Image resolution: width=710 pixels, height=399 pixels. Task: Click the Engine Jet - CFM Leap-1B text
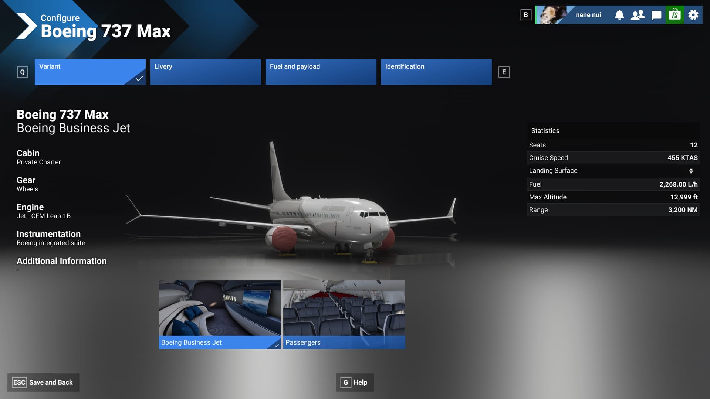[x=44, y=211]
